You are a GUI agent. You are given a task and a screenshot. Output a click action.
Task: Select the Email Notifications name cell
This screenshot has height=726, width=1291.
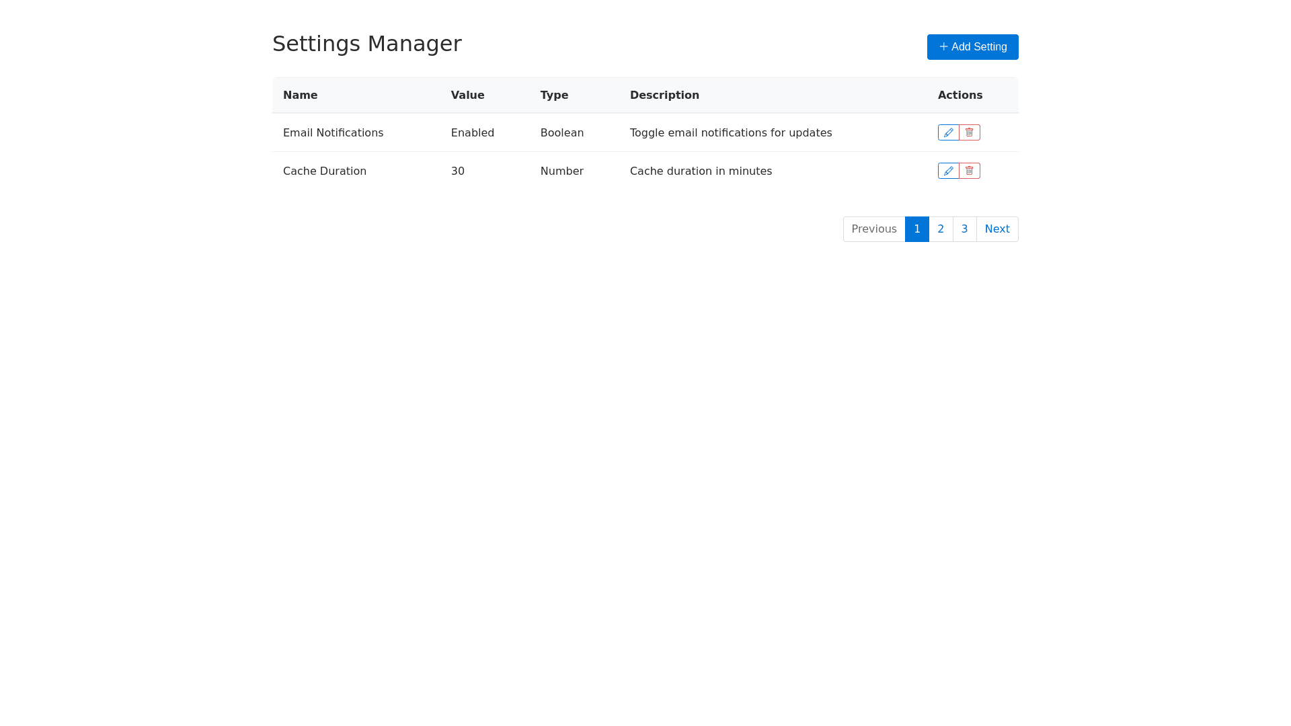click(333, 133)
